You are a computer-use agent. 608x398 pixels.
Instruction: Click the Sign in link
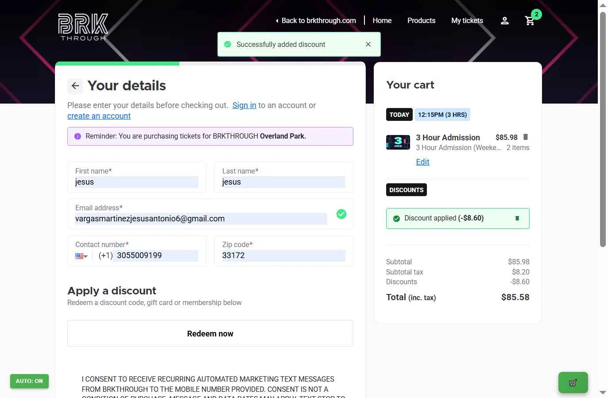(x=244, y=105)
